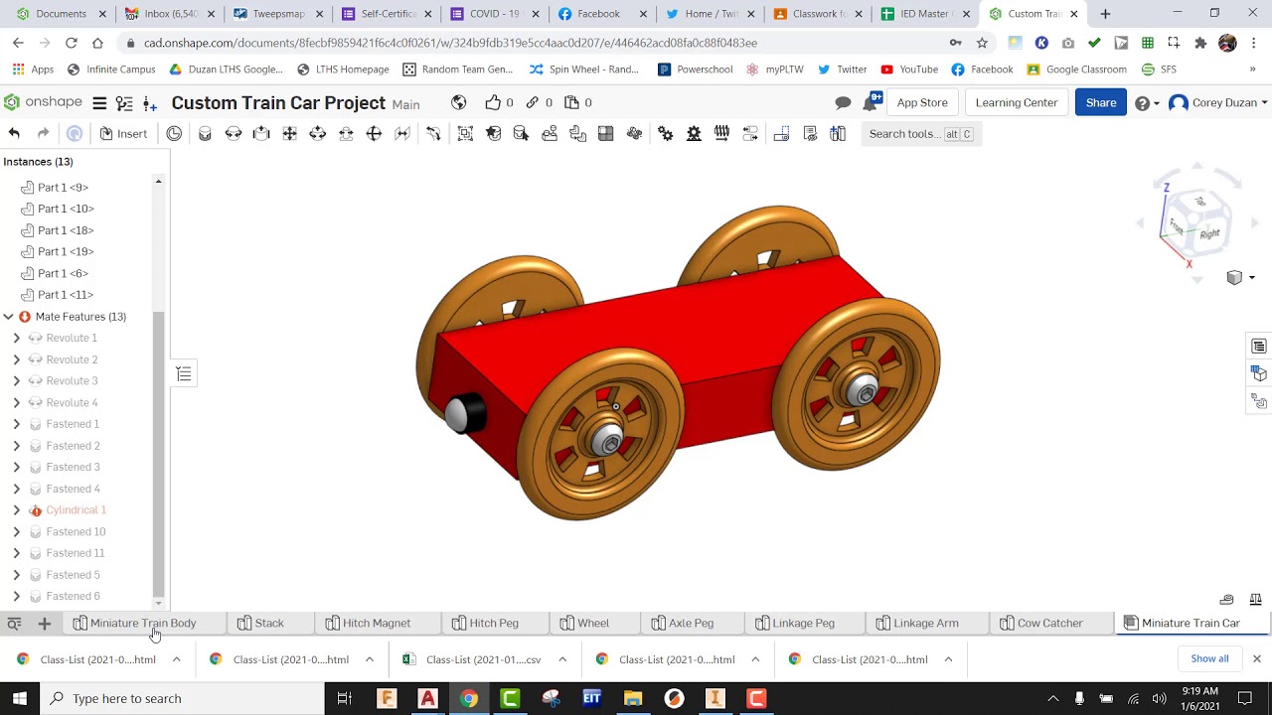1272x715 pixels.
Task: Expand the Fastened 11 mate
Action: 16,553
